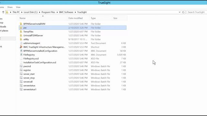Click the addremoteagent text file icon

click(21, 43)
